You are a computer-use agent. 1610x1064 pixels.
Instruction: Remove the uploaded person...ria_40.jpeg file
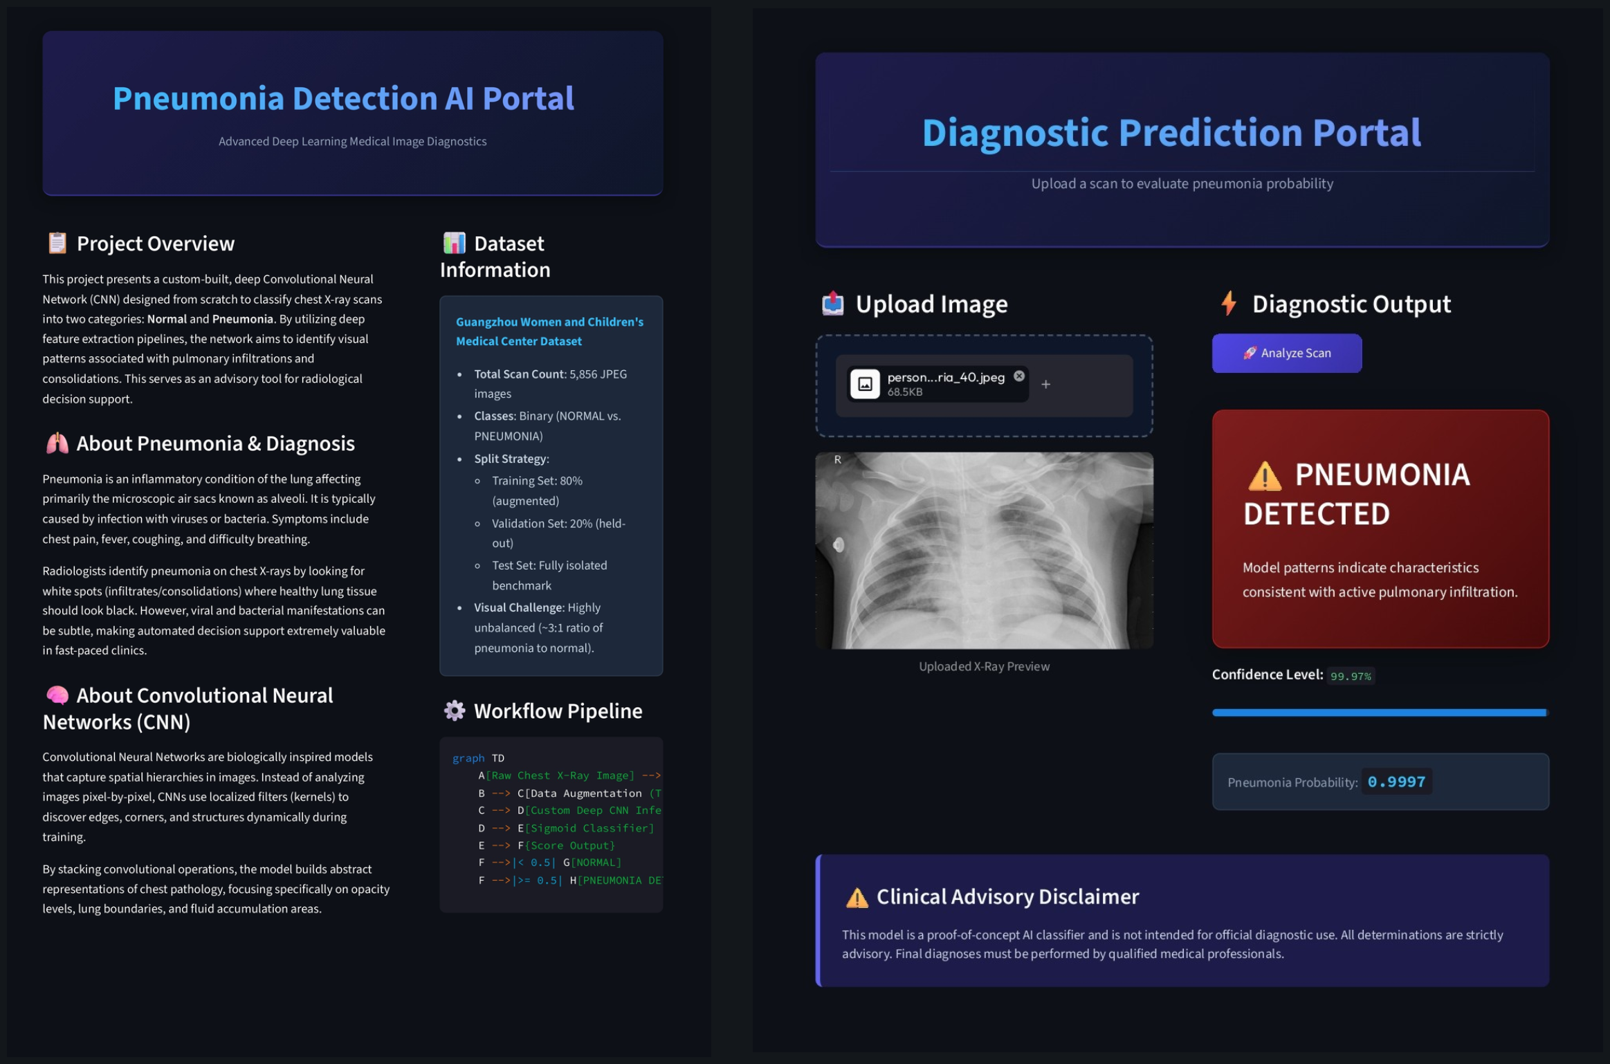coord(1019,376)
